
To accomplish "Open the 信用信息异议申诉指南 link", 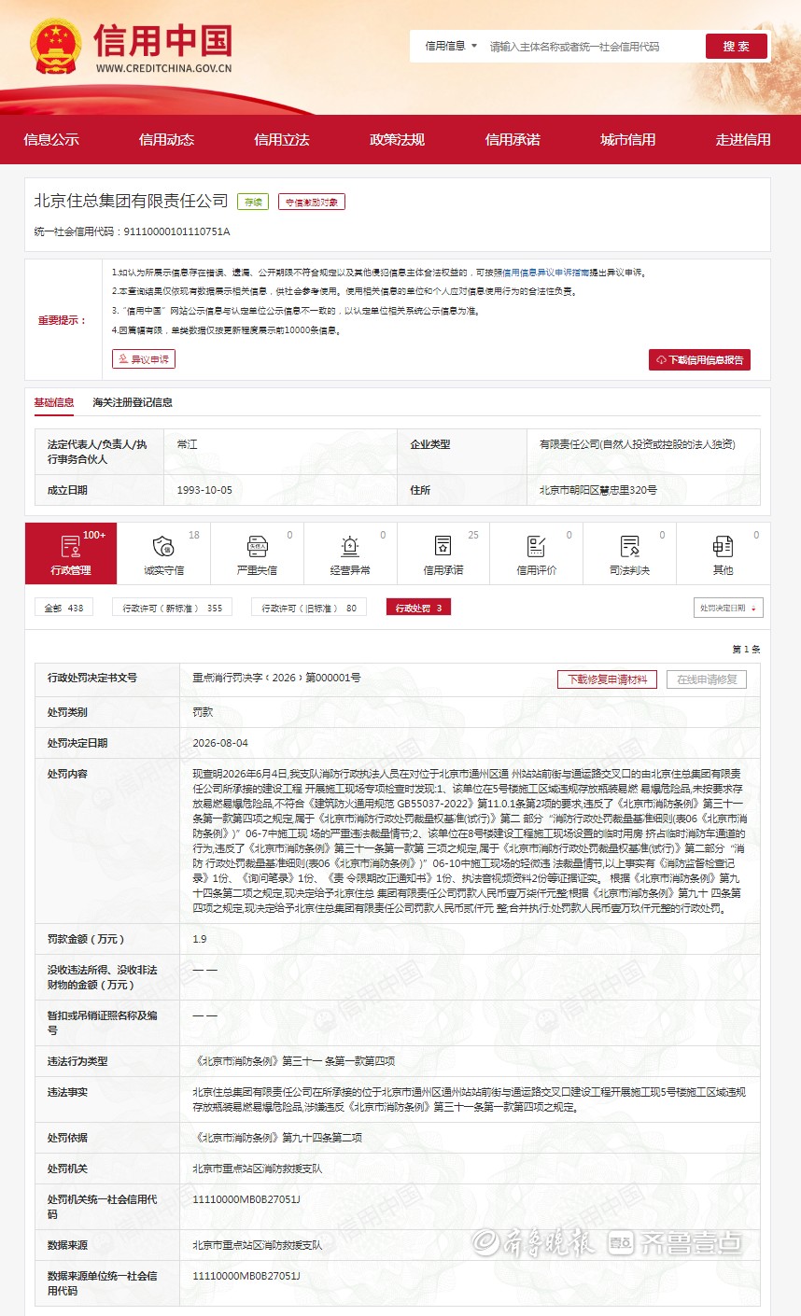I will [x=546, y=273].
